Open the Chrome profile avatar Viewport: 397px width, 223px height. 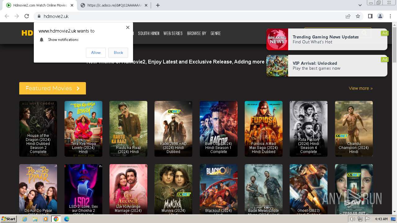380,16
